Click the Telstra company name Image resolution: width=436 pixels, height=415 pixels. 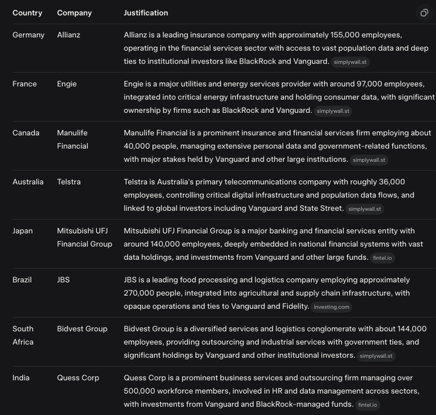[69, 182]
